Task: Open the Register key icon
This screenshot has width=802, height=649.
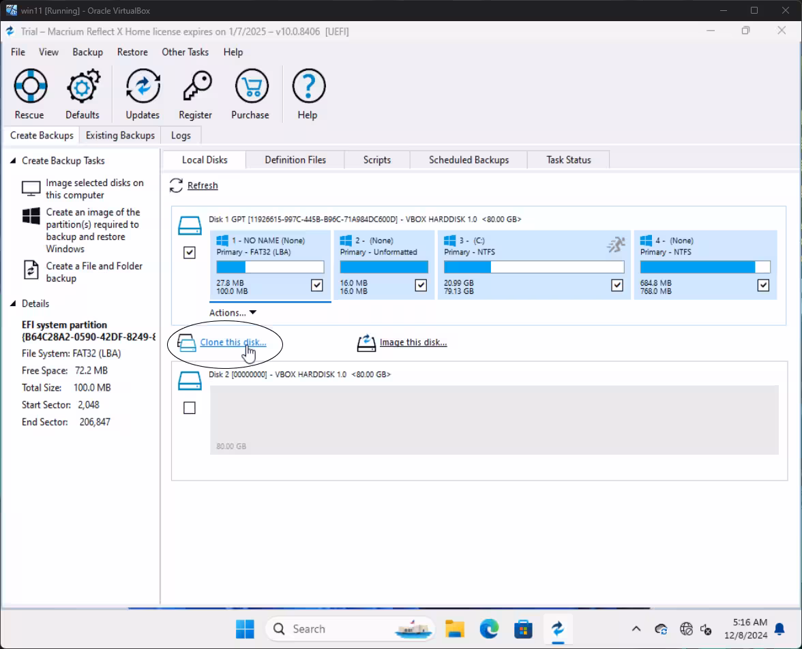Action: (x=196, y=87)
